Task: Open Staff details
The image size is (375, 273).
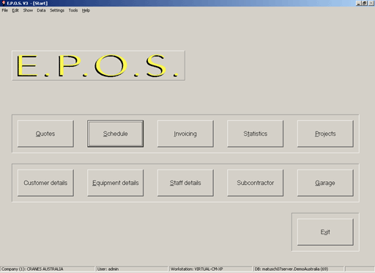Action: pyautogui.click(x=185, y=183)
